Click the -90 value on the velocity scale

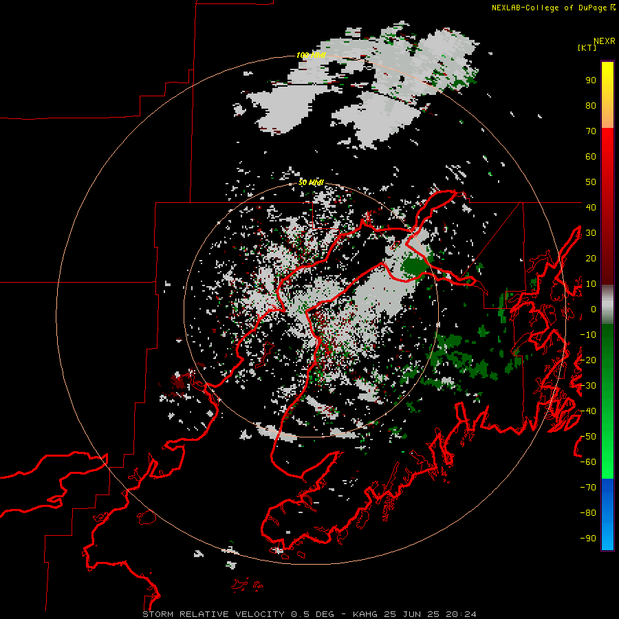coord(588,539)
